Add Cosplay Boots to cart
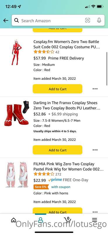 (x=58, y=150)
